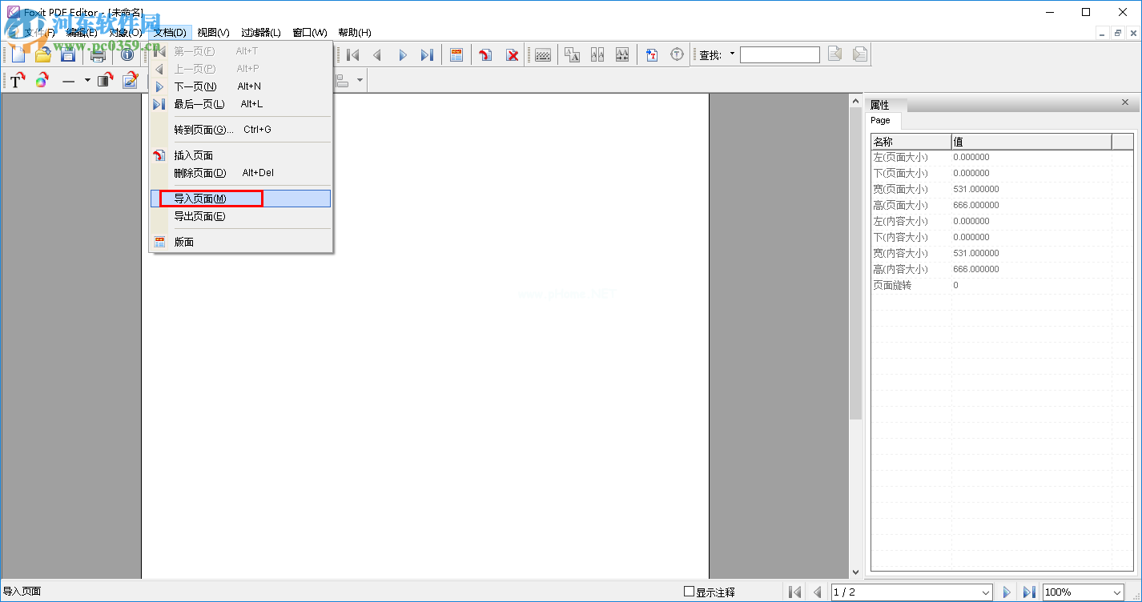Choose 删除页面(D) from the menu
1142x602 pixels.
point(240,173)
